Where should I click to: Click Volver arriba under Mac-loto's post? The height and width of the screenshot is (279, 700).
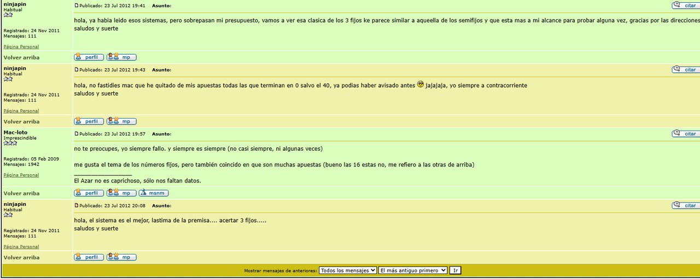(x=21, y=193)
